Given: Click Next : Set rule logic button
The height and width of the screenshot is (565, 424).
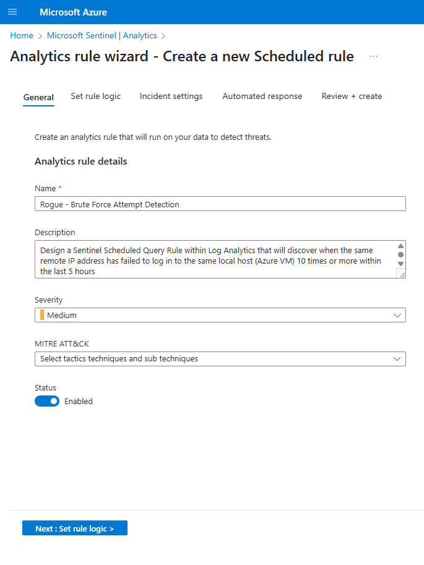Looking at the screenshot, I should [x=75, y=528].
